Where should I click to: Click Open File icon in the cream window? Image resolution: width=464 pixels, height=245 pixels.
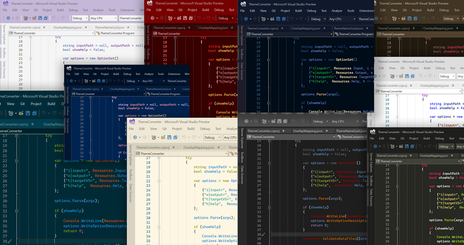tap(163, 137)
